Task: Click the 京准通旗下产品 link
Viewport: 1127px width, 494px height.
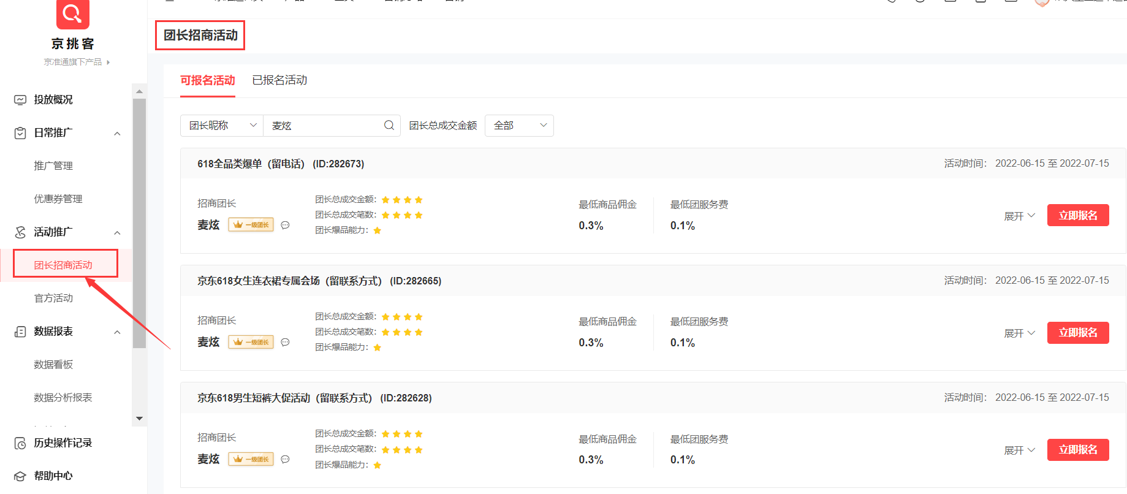Action: tap(73, 63)
